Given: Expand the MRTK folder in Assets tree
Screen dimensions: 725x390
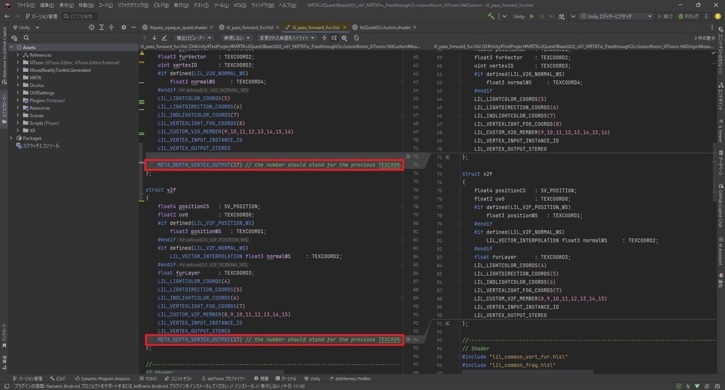Looking at the screenshot, I should tap(18, 78).
